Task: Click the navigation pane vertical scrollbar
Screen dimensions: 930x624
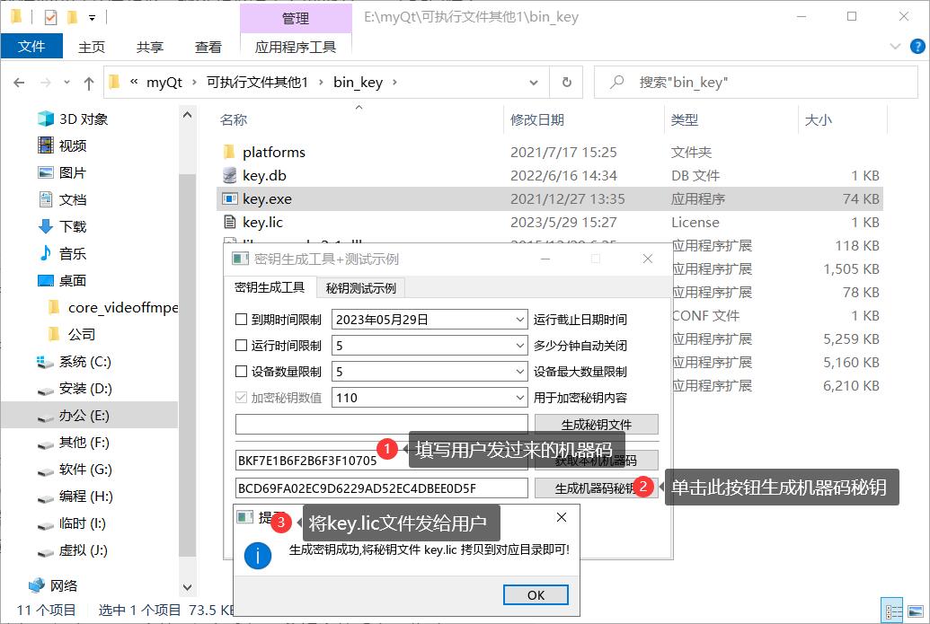Action: (x=187, y=359)
